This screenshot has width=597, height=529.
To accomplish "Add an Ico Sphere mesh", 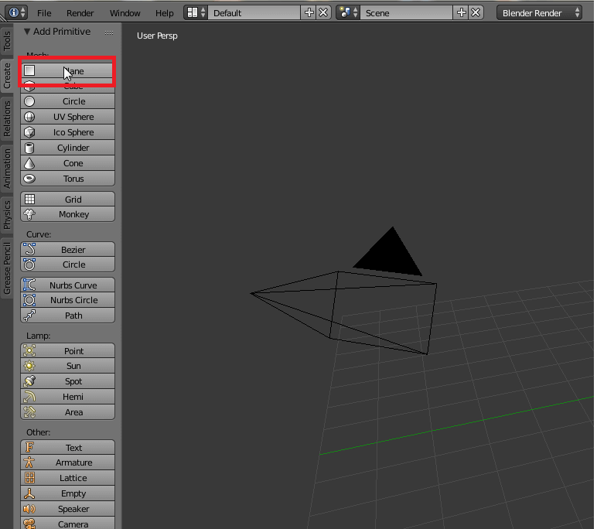I will (x=67, y=132).
